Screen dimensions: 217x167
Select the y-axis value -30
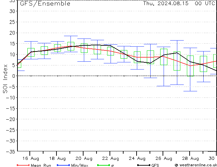[x=11, y=141]
